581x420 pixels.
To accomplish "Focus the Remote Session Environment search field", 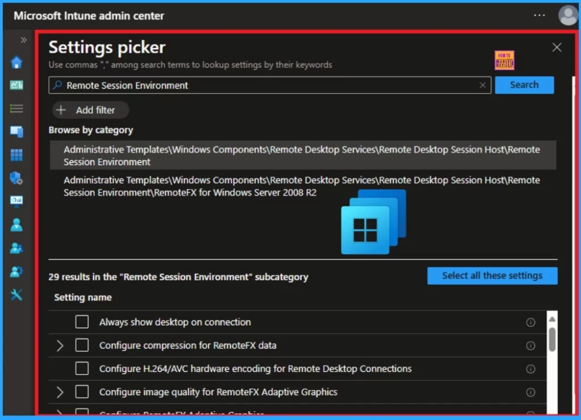I will (270, 85).
